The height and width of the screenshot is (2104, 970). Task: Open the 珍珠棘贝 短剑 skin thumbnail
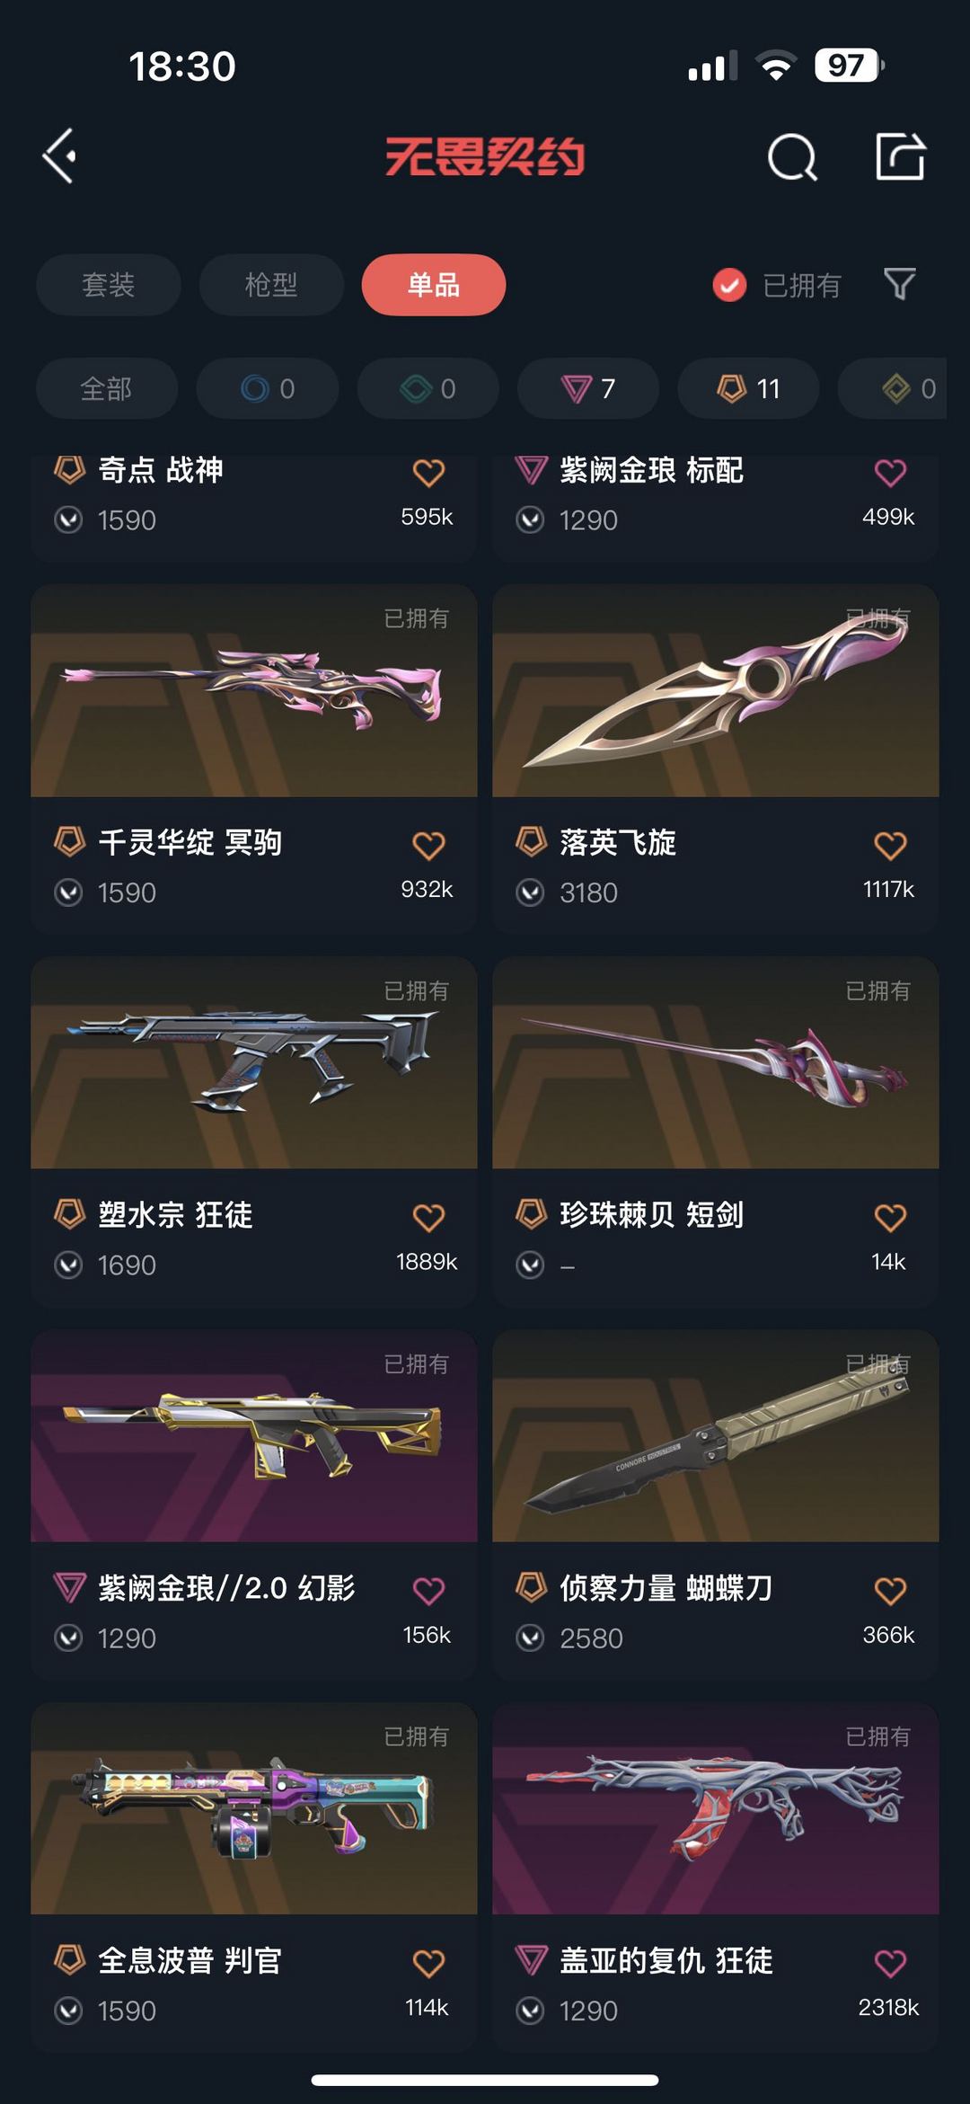coord(716,1062)
